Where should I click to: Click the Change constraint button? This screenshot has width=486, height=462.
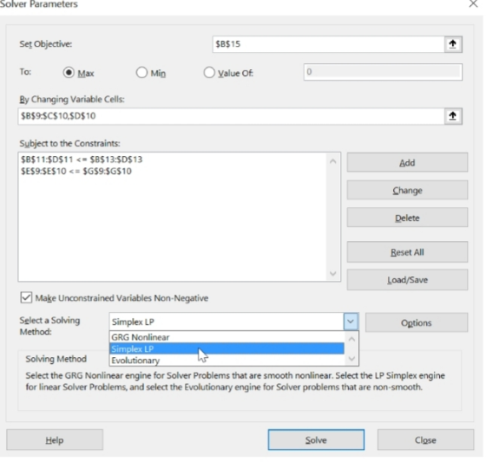pyautogui.click(x=407, y=190)
